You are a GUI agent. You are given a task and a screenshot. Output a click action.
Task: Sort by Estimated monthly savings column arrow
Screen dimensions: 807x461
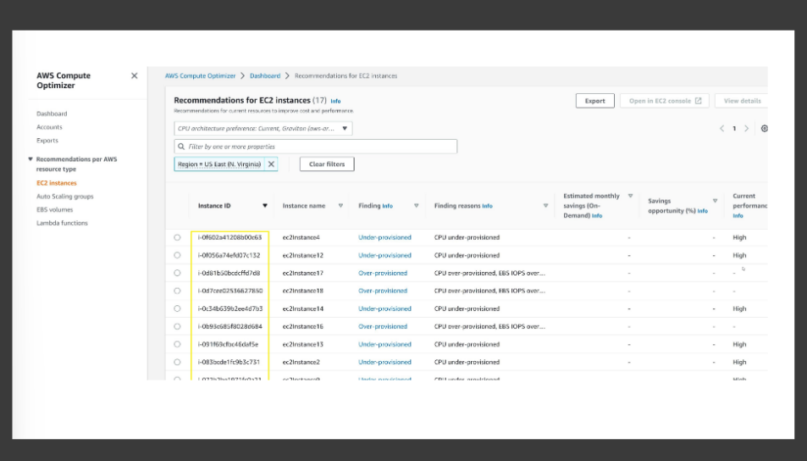[630, 197]
